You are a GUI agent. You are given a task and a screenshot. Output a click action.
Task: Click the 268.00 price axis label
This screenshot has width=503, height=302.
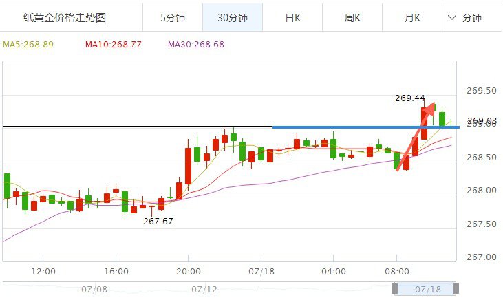[x=482, y=191]
